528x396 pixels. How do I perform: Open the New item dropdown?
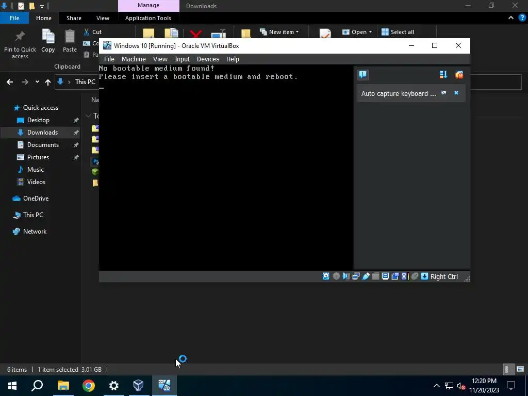coord(279,32)
